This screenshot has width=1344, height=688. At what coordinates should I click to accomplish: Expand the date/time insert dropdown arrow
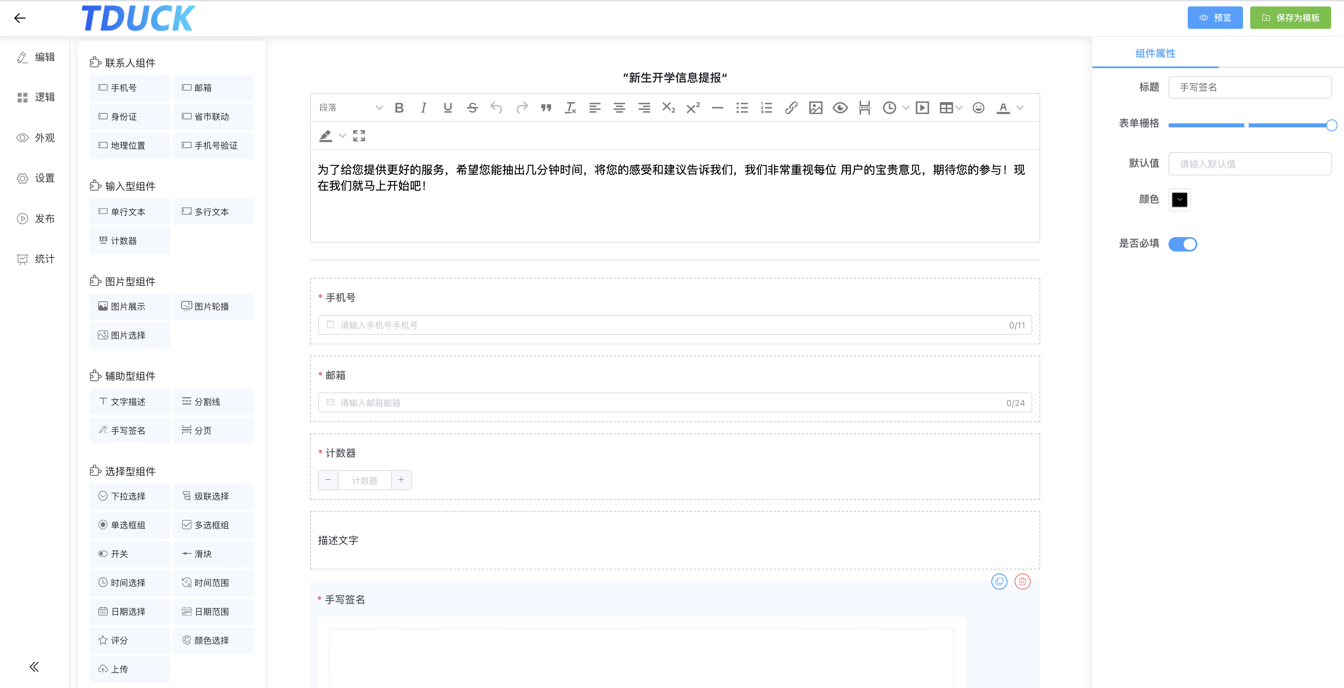[906, 108]
